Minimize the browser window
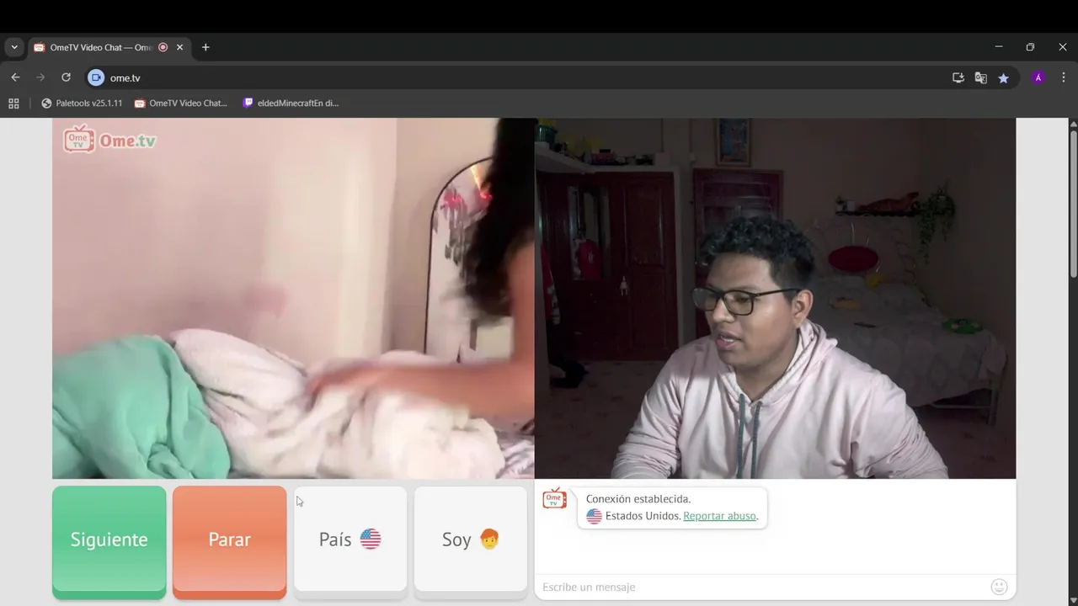This screenshot has height=606, width=1078. click(x=999, y=47)
